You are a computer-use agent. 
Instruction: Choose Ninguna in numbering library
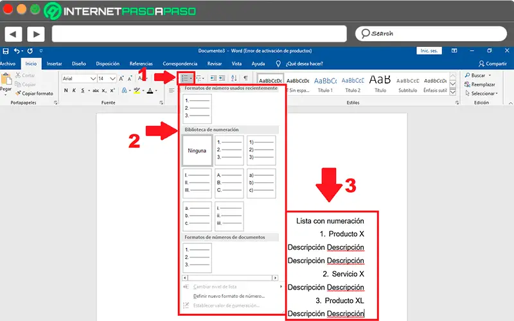coord(197,150)
